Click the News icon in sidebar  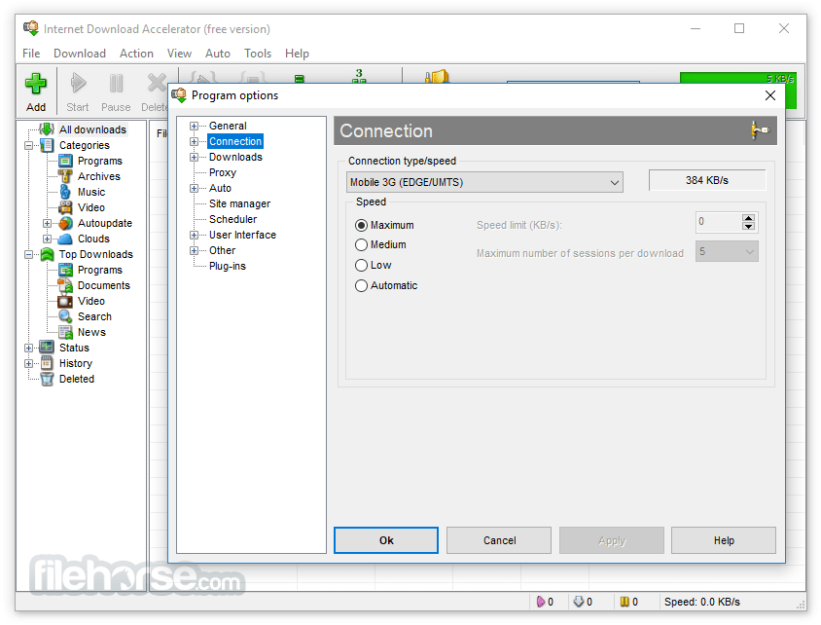click(65, 332)
